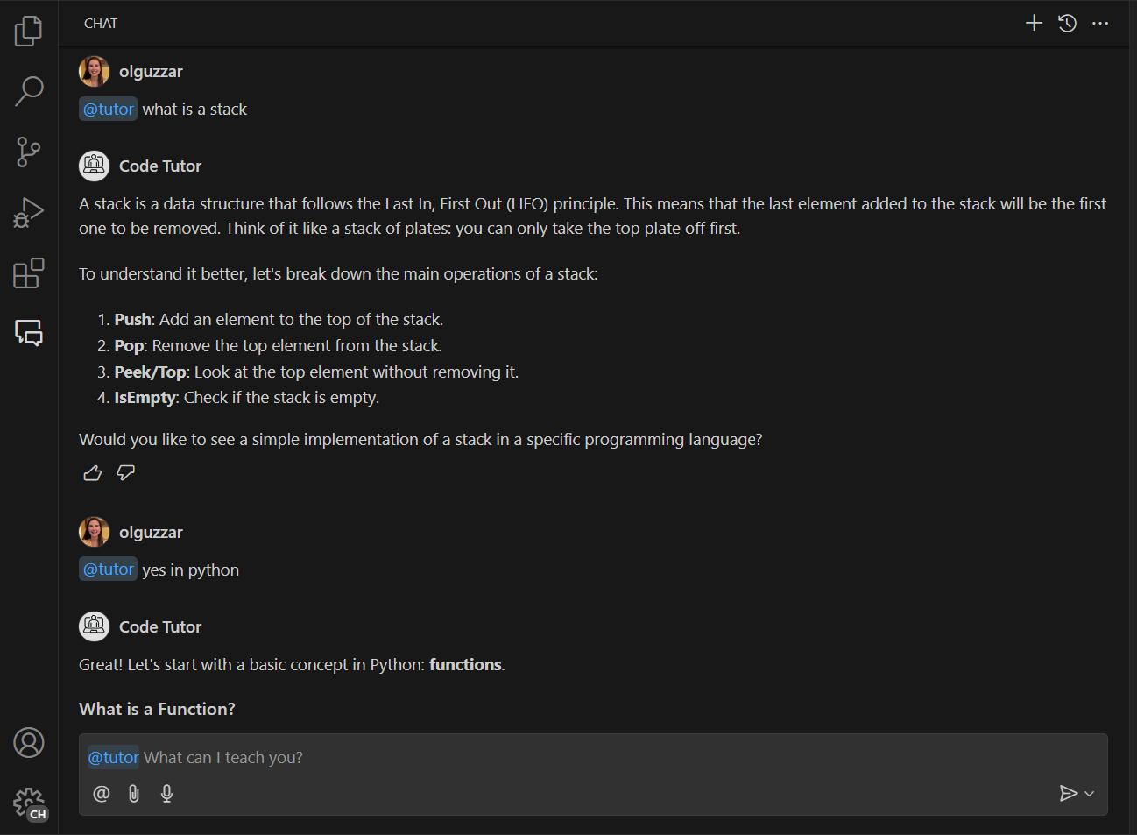Open the Source Control view
This screenshot has width=1137, height=835.
28,152
